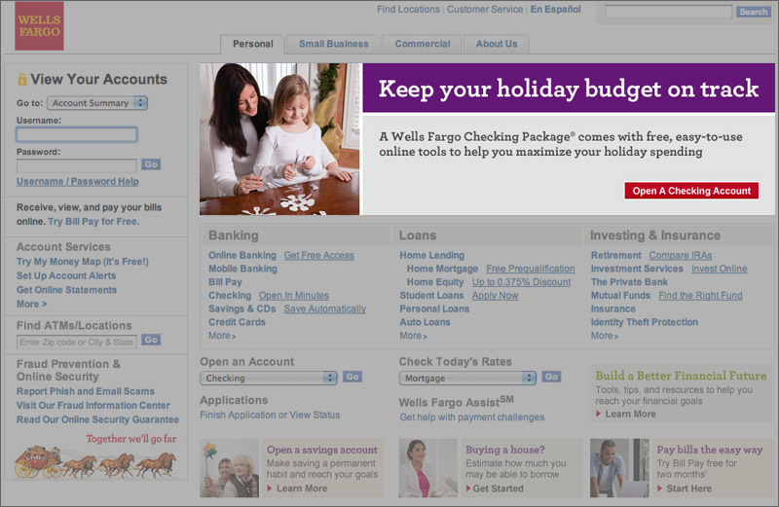Click Get help with payment challenges
Viewport: 779px width, 507px height.
click(472, 417)
